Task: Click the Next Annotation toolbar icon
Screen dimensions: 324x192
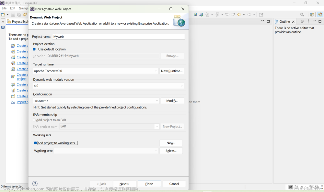Action: [207, 15]
